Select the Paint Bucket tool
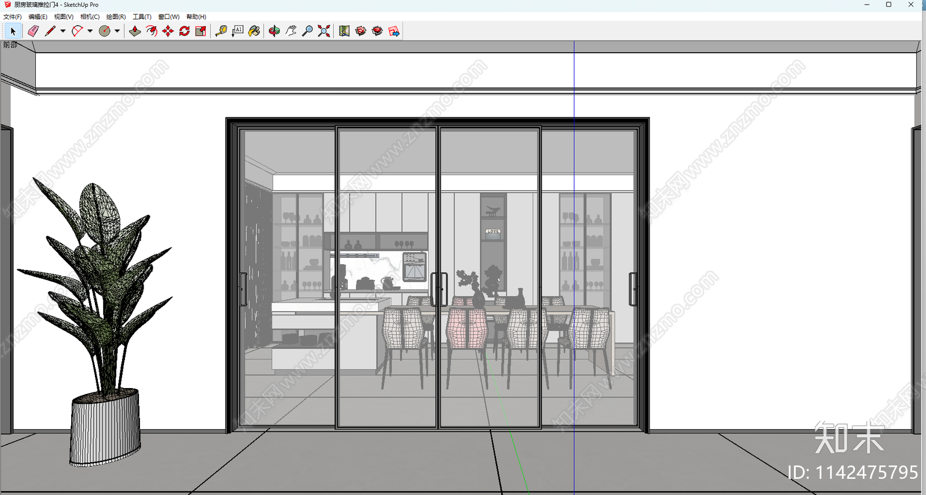Image resolution: width=926 pixels, height=495 pixels. pyautogui.click(x=254, y=31)
